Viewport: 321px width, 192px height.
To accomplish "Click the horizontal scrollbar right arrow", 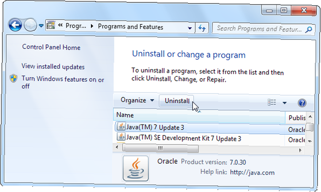I will pos(300,150).
